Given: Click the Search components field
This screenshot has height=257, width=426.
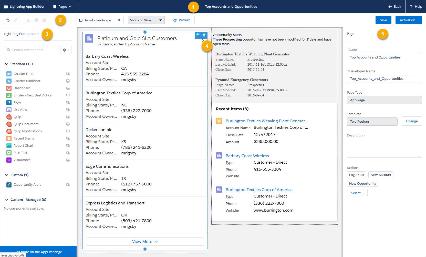Looking at the screenshot, I should 31,50.
